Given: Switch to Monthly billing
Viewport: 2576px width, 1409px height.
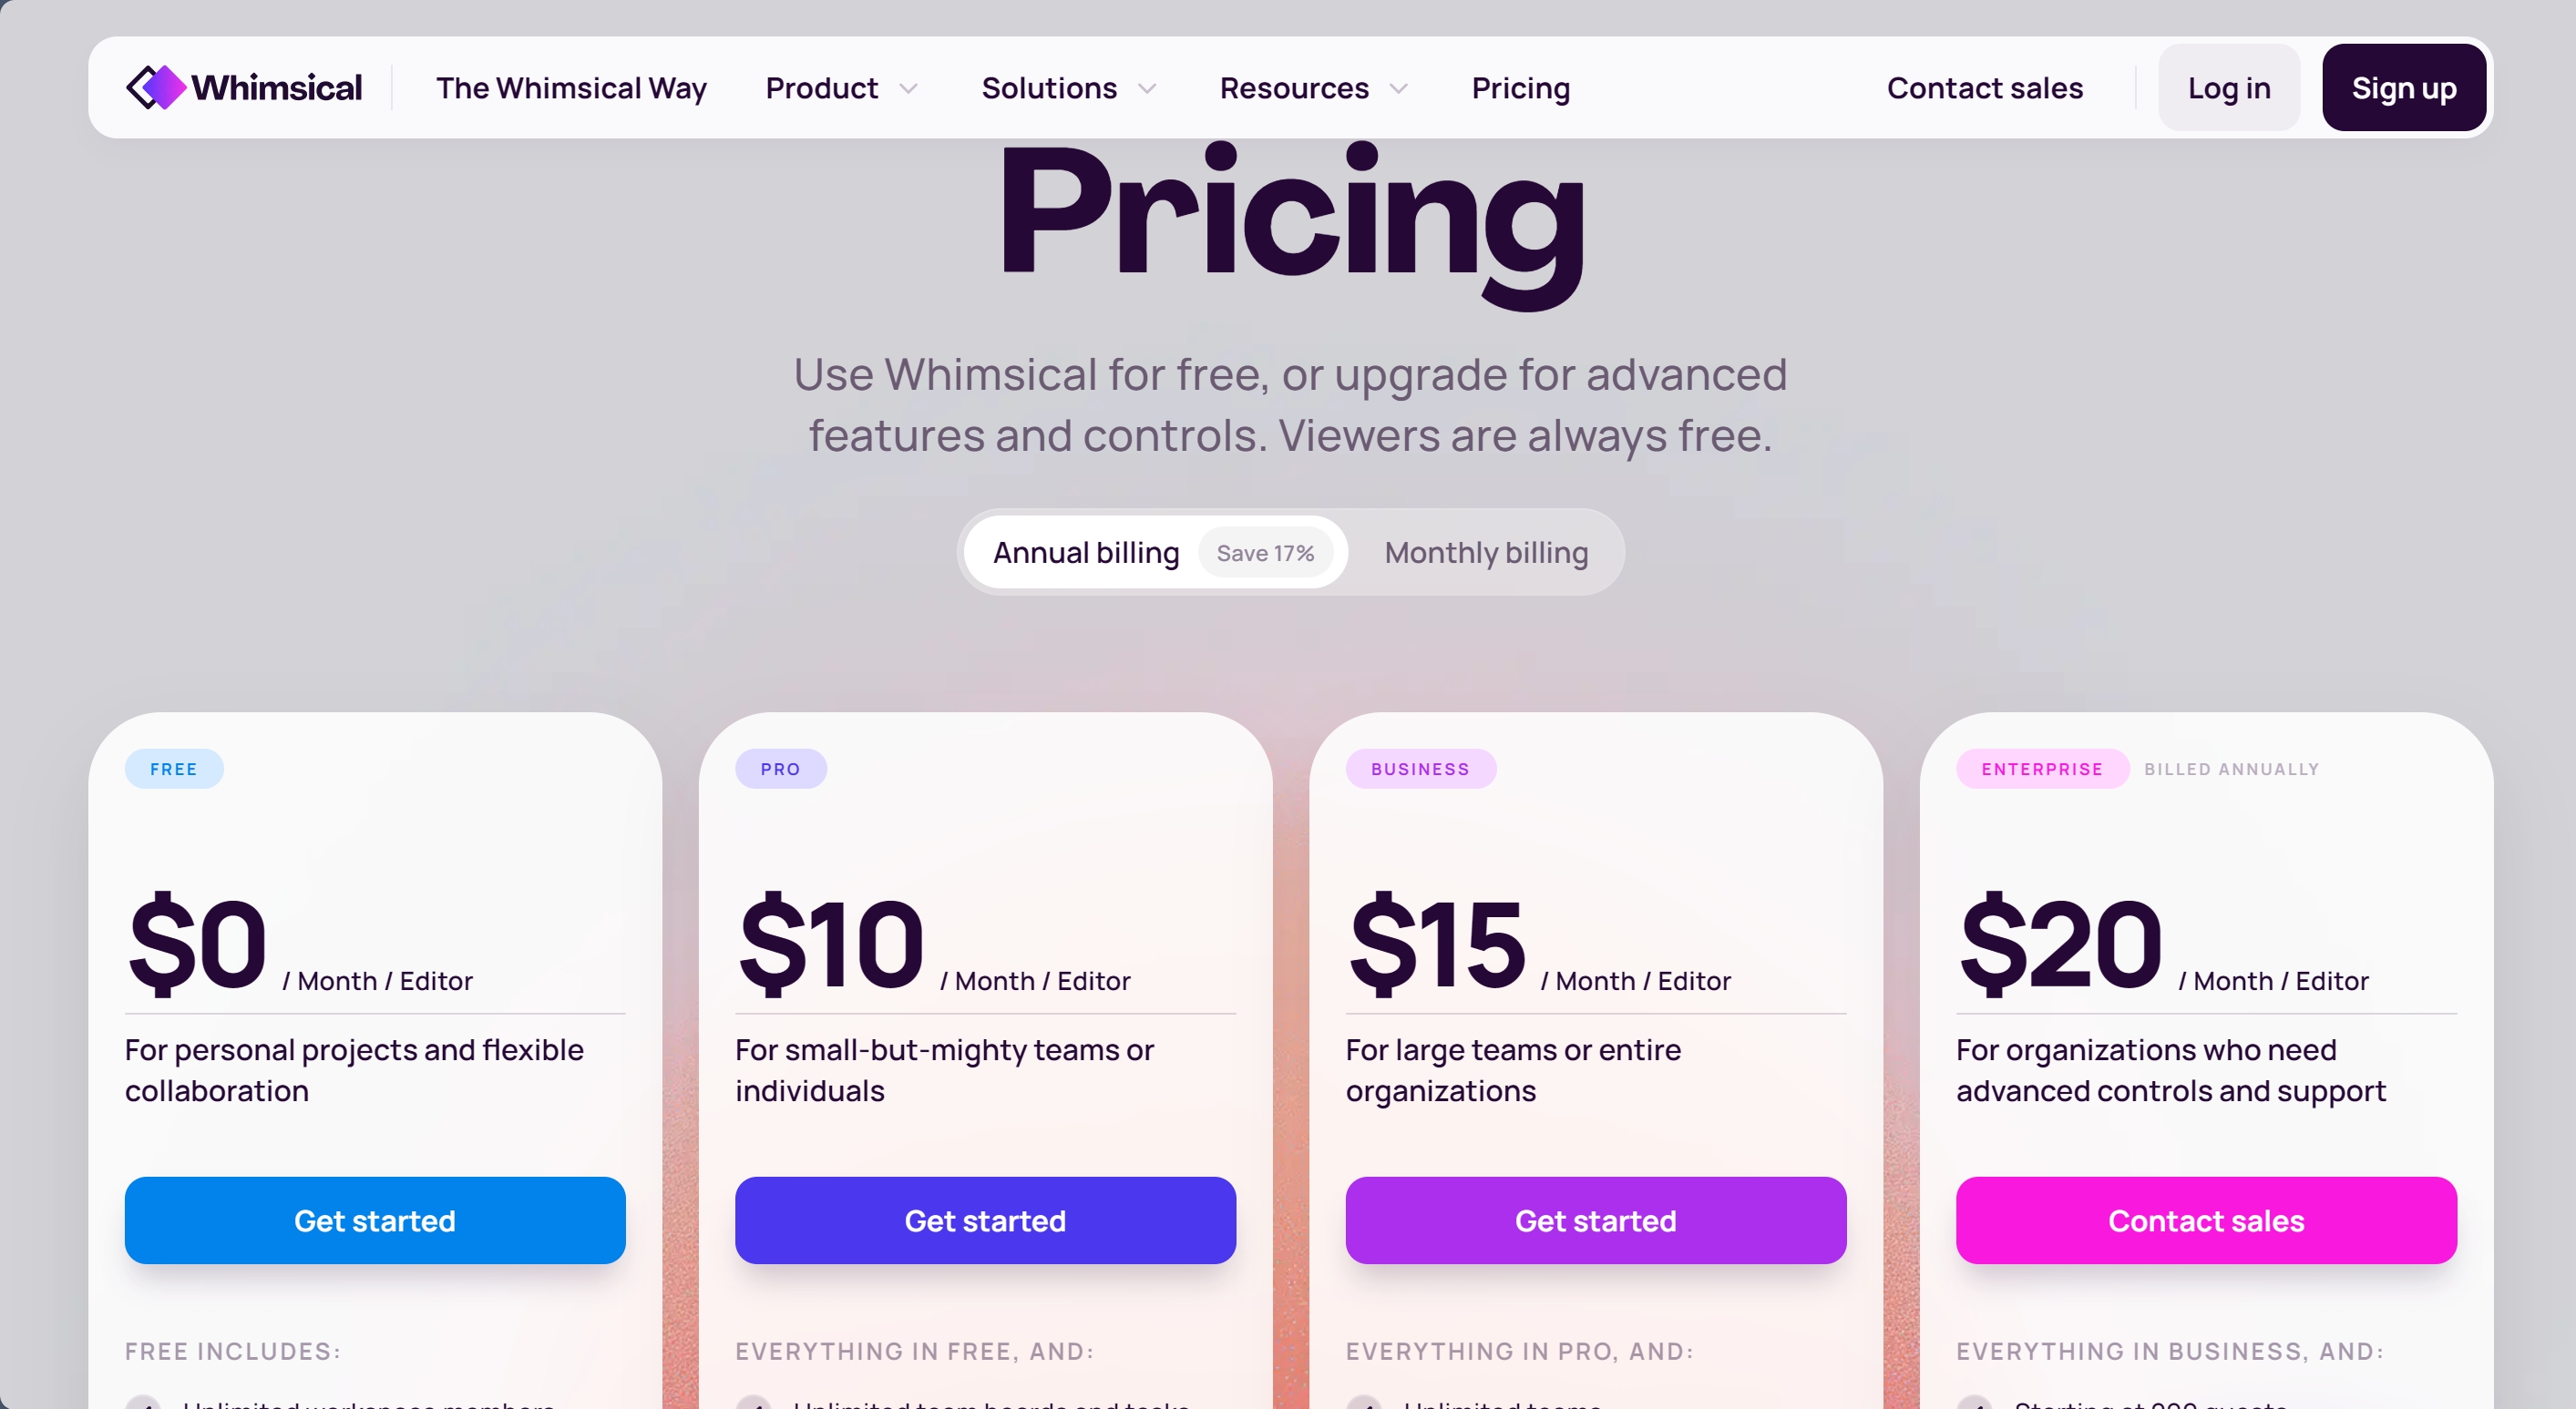Looking at the screenshot, I should pos(1485,552).
